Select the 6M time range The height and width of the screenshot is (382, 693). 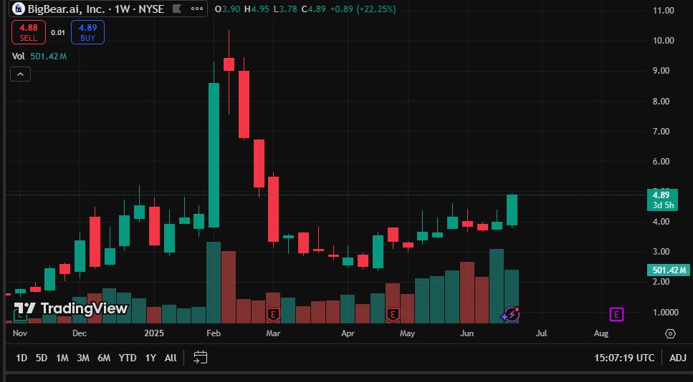(104, 358)
